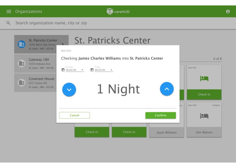Open the To Date dropdown arrow

coord(111,70)
